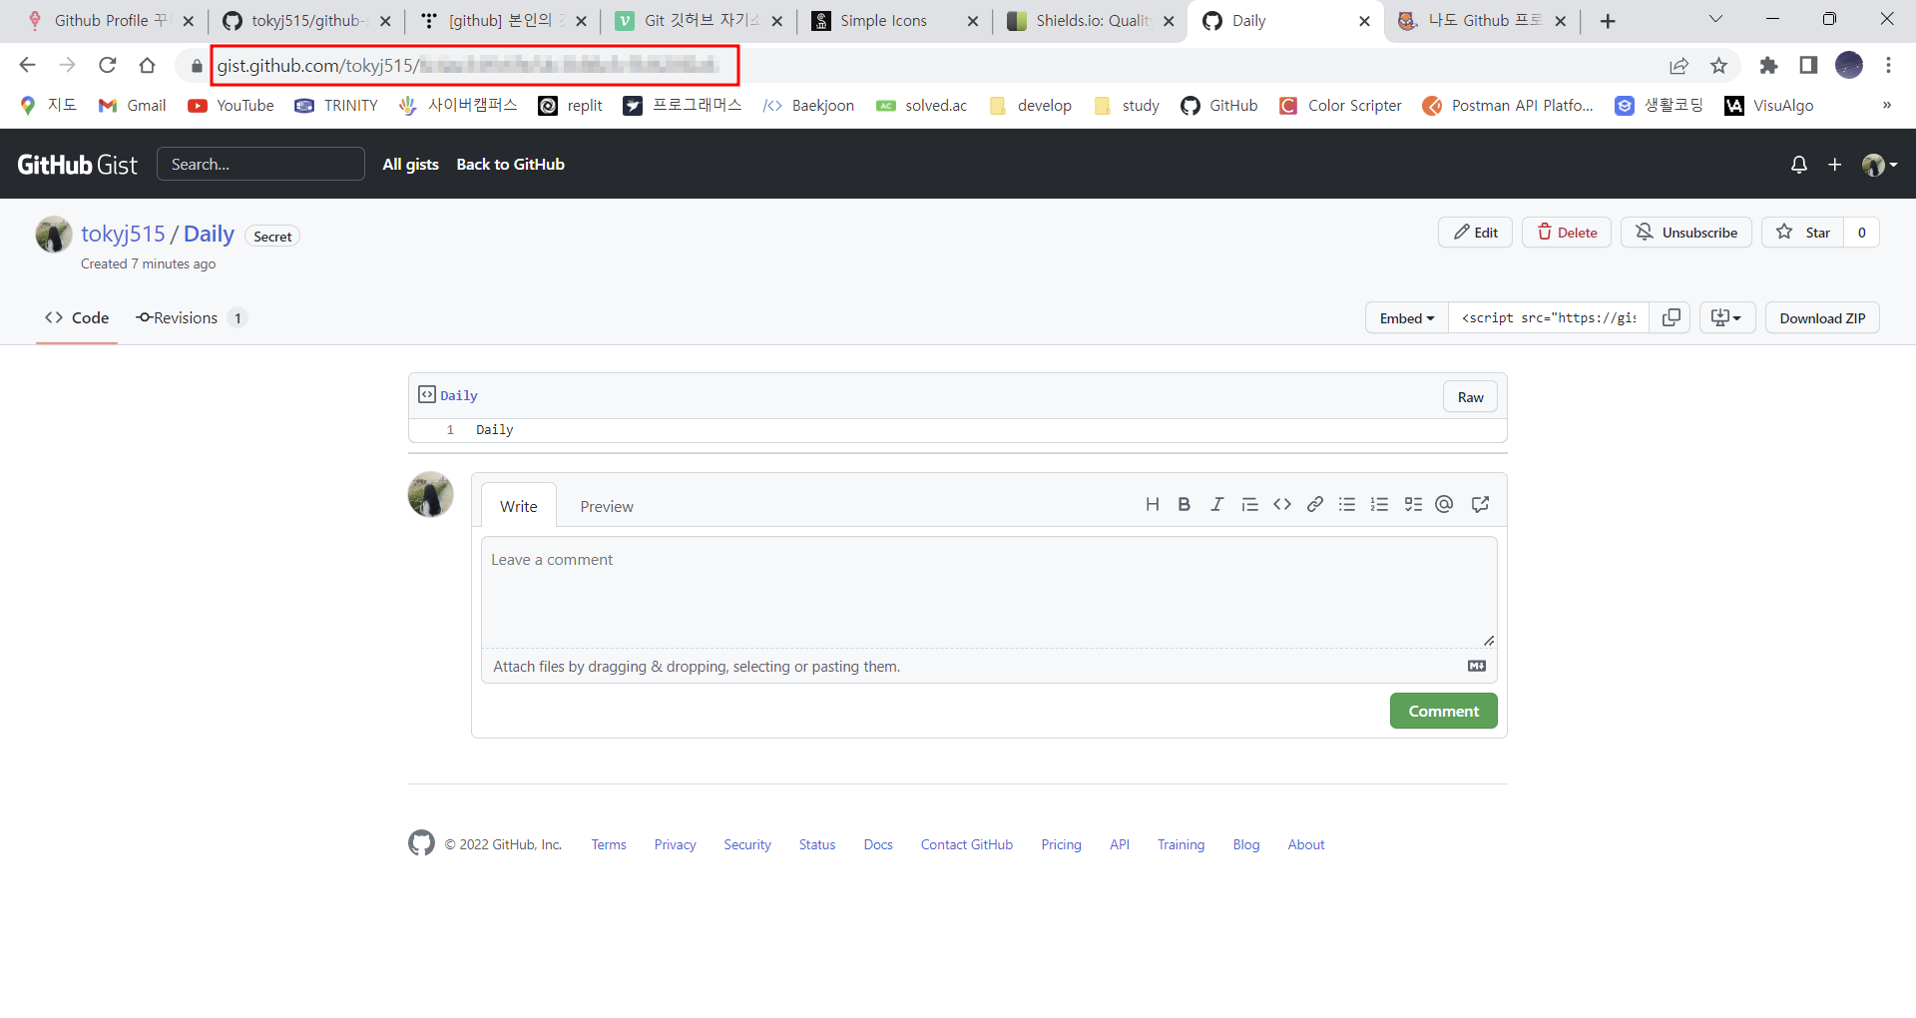Star this gist
This screenshot has height=1018, width=1916.
pos(1803,233)
